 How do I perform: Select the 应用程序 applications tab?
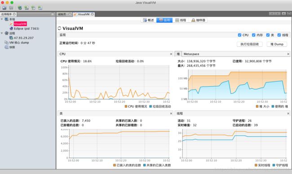9,14
